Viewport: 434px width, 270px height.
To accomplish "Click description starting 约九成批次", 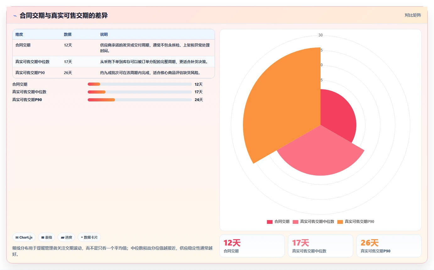I will click(150, 73).
